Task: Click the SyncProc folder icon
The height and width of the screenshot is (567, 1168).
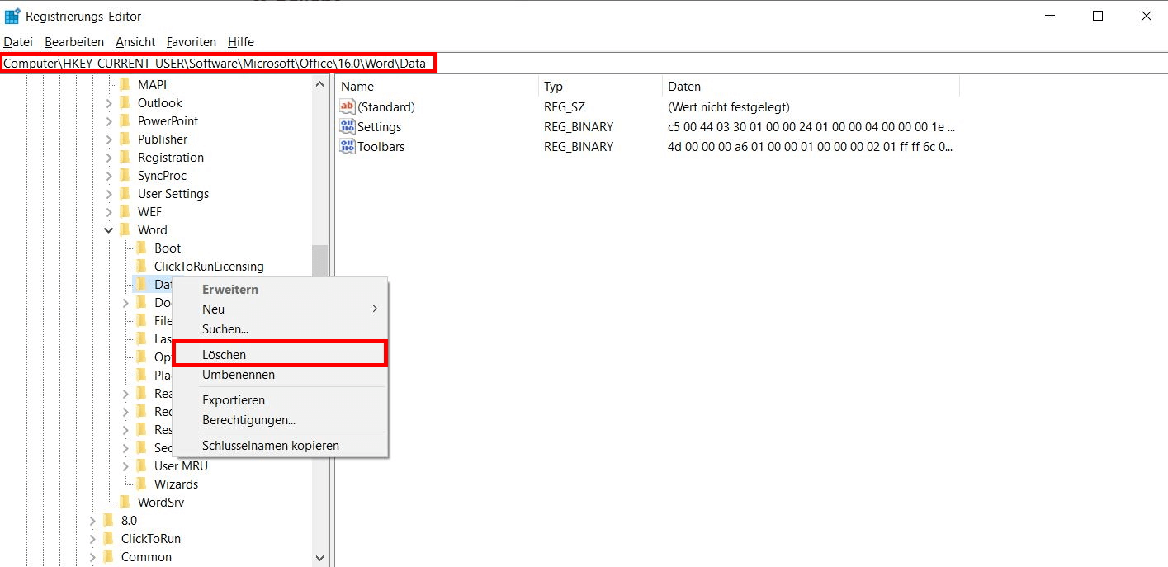Action: (125, 176)
